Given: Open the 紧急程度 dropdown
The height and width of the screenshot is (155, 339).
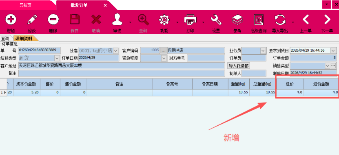Looking at the screenshot, I should pyautogui.click(x=164, y=58).
